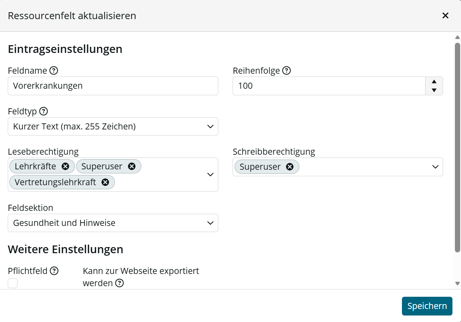
Task: Decrease the Reihenfolge value with down arrow
Action: [434, 90]
